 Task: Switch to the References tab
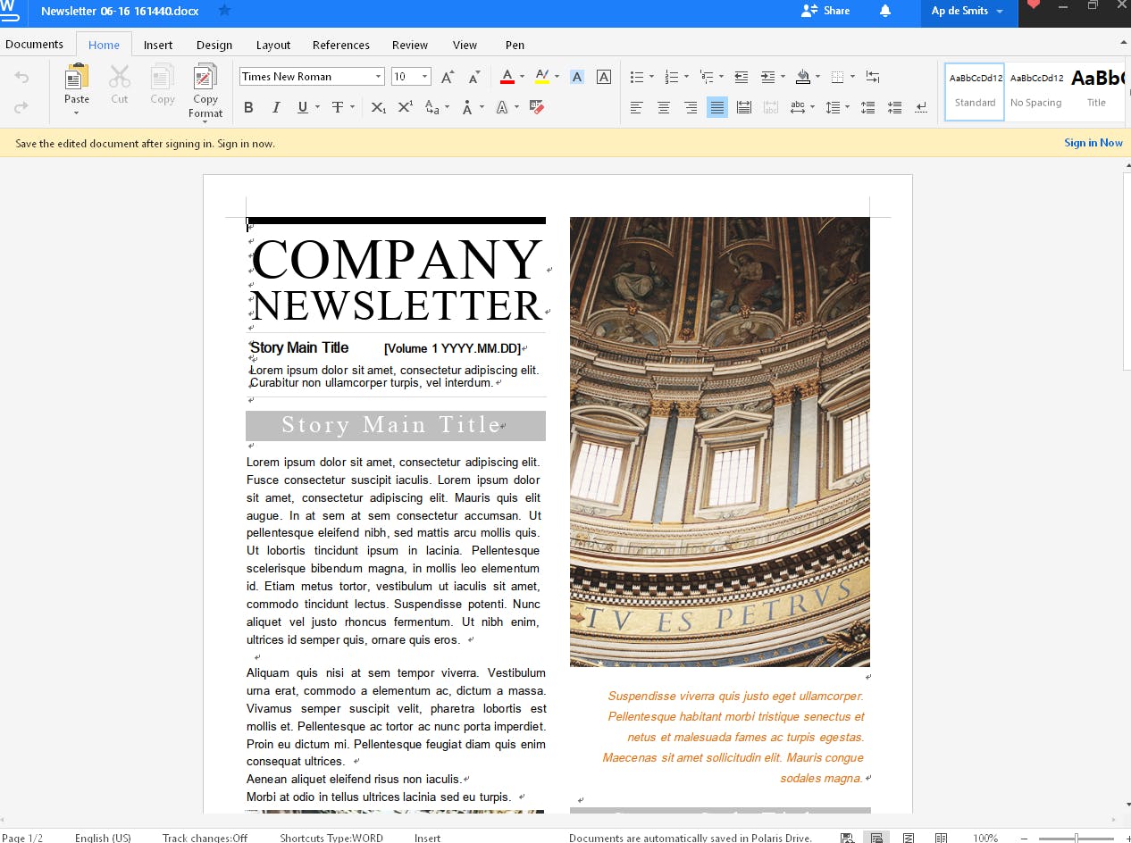[341, 46]
